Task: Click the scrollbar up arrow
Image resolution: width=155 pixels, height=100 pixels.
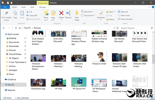Action: click(x=153, y=32)
